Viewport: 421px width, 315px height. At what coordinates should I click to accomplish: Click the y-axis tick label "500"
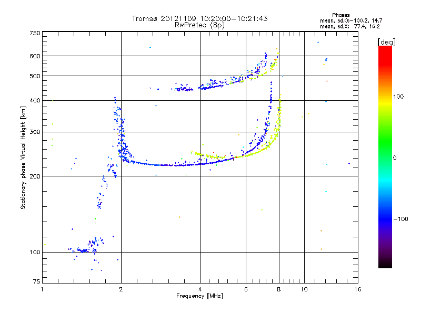coord(35,76)
